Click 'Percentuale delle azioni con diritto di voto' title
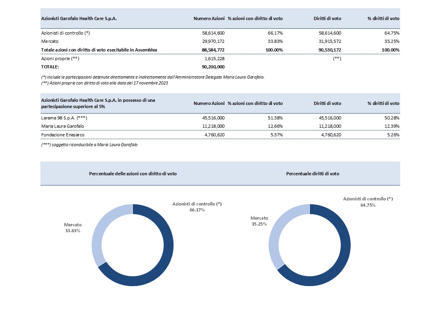Viewport: 441px width, 312px height. (x=133, y=173)
